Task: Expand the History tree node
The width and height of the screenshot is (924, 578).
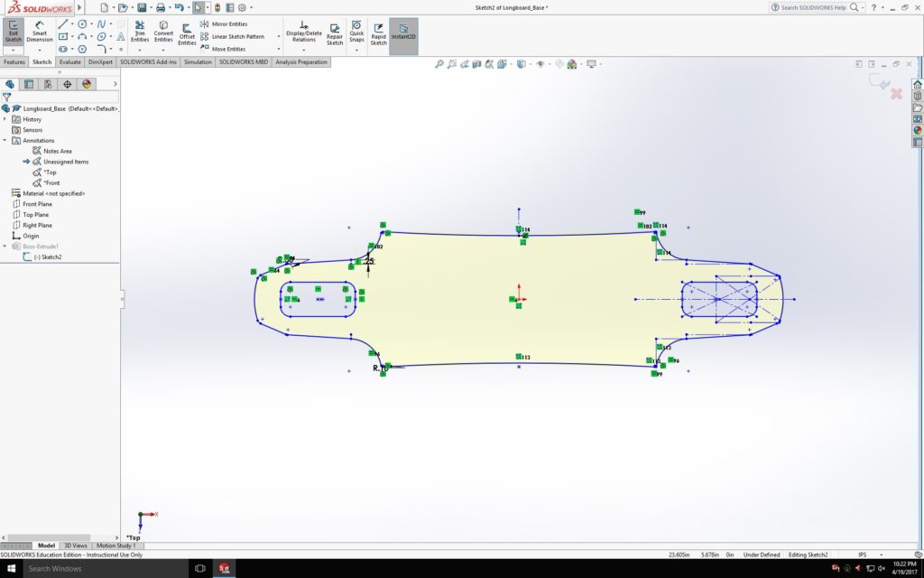Action: pyautogui.click(x=5, y=119)
